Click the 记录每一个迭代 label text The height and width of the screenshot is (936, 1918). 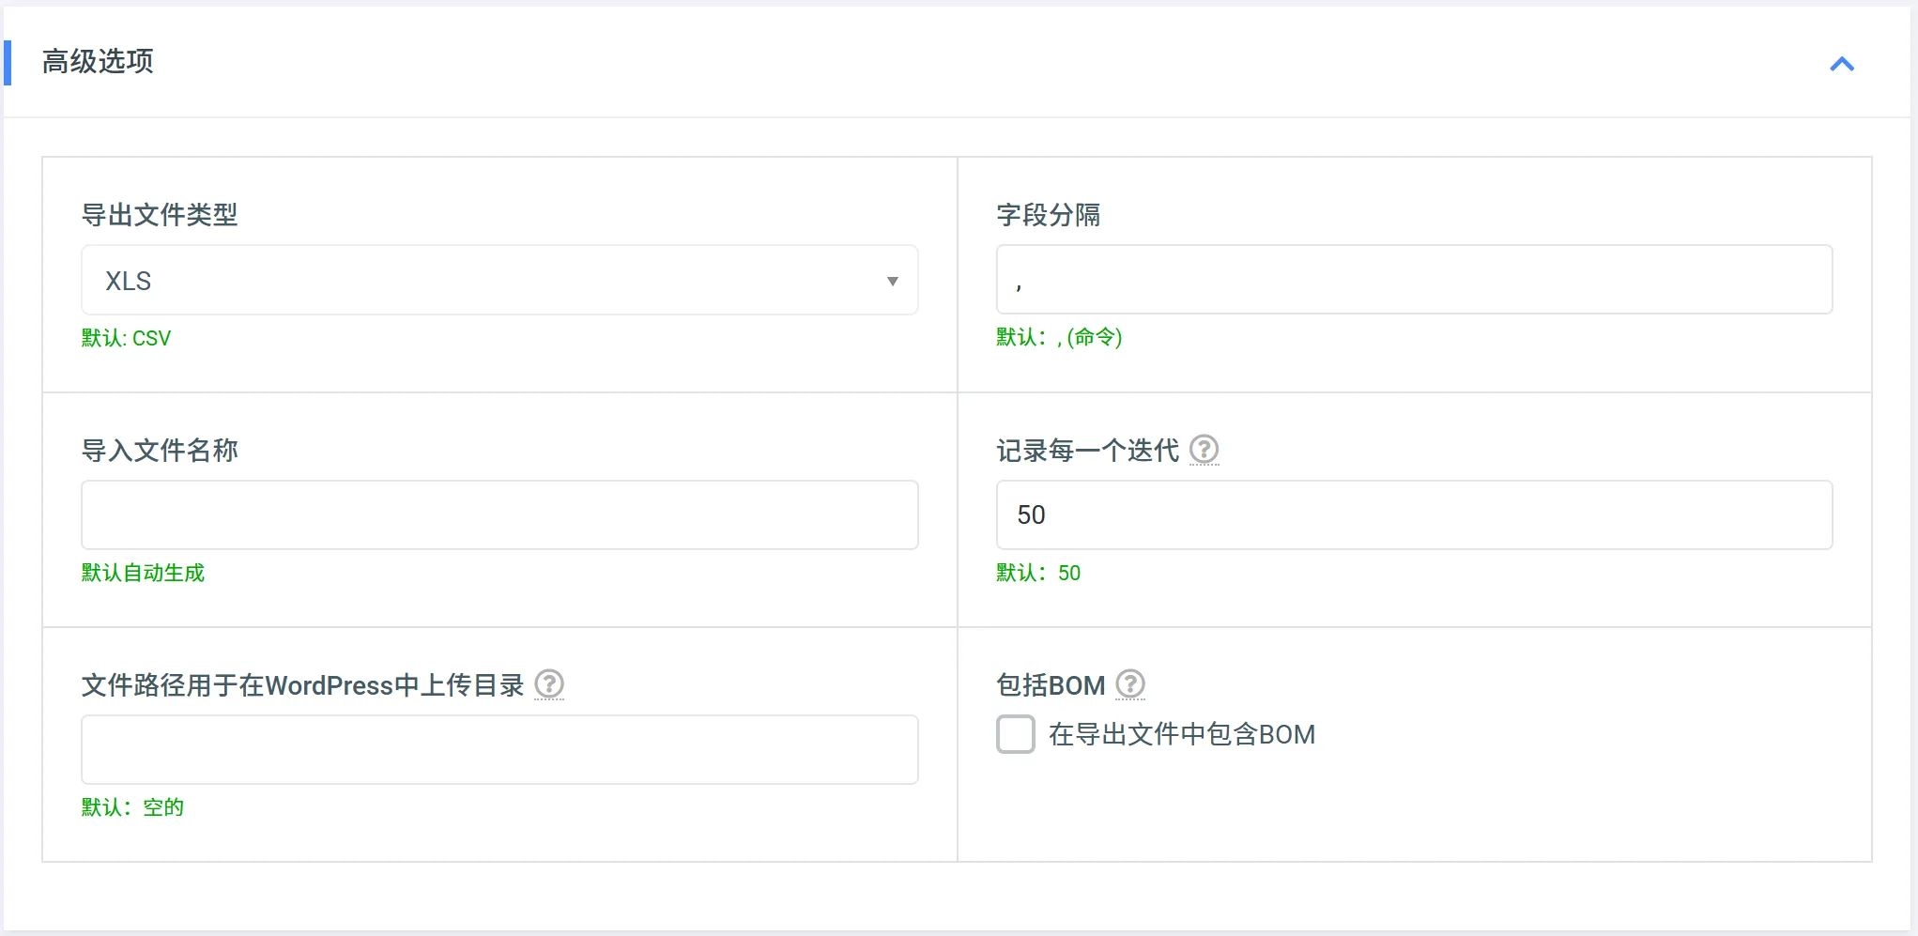1087,451
